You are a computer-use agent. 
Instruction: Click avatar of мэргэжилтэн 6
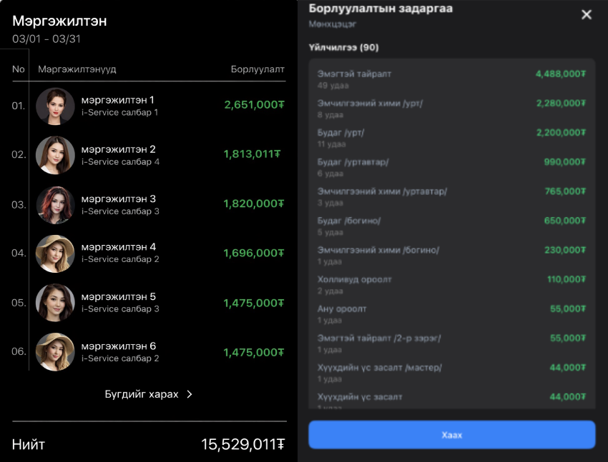tap(55, 352)
